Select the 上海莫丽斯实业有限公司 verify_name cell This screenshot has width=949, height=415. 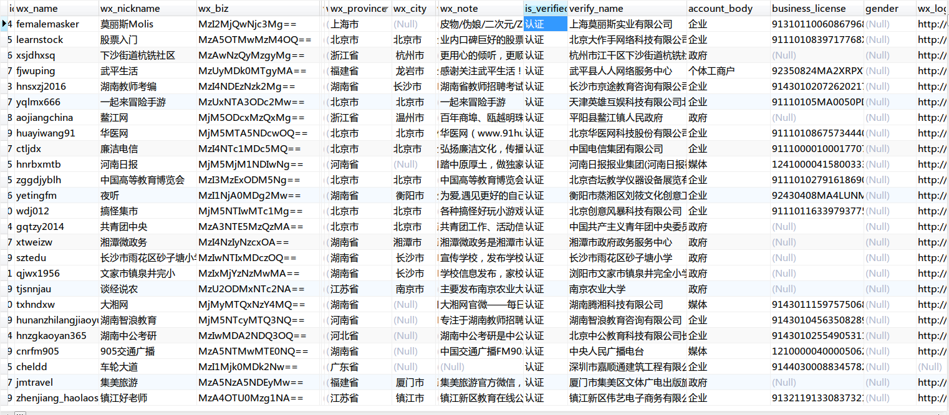click(627, 24)
